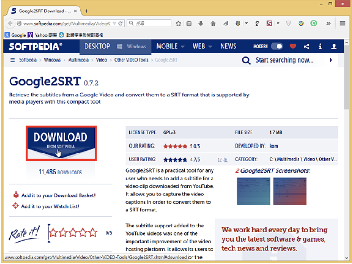The image size is (352, 264).
Task: Open the breadcrumb hamburger menu icon
Action: (x=12, y=60)
